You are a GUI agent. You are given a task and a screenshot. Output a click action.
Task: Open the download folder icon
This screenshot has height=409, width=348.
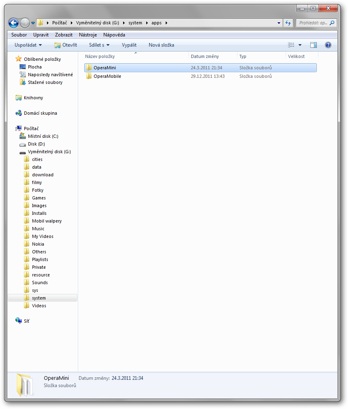(27, 175)
